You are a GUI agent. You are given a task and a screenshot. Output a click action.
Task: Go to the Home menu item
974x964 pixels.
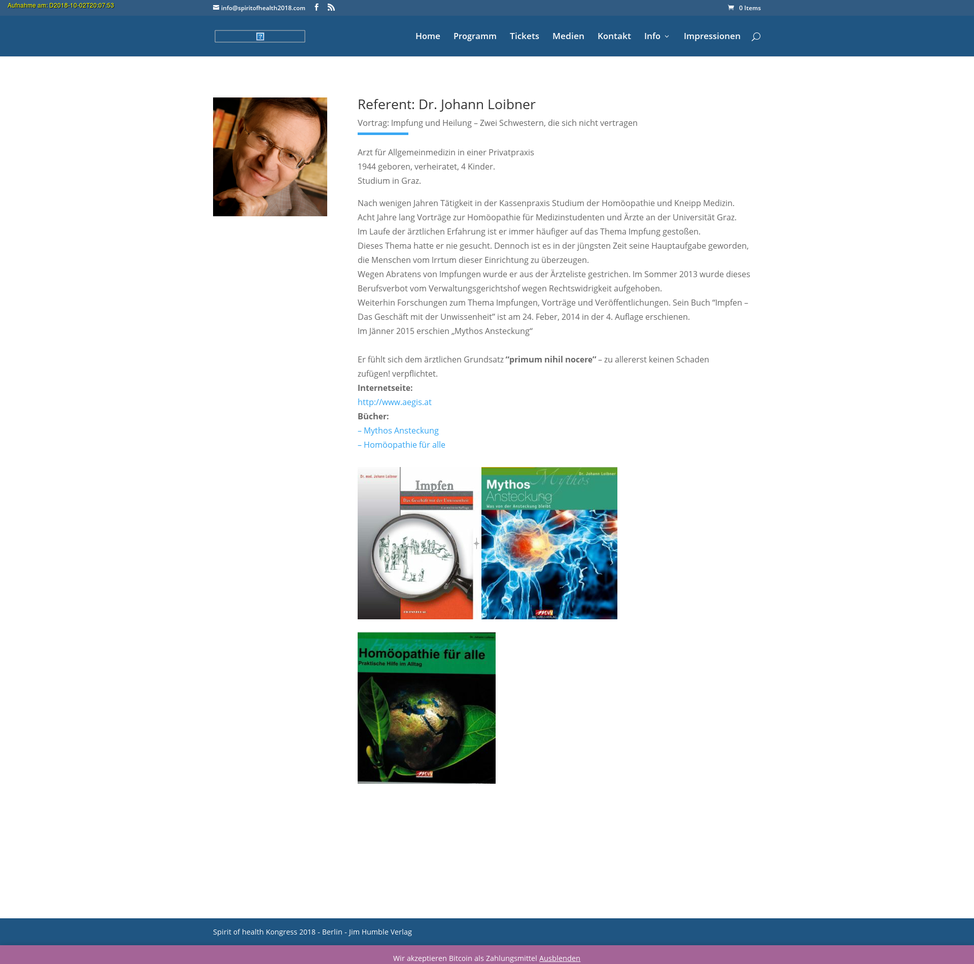tap(428, 36)
